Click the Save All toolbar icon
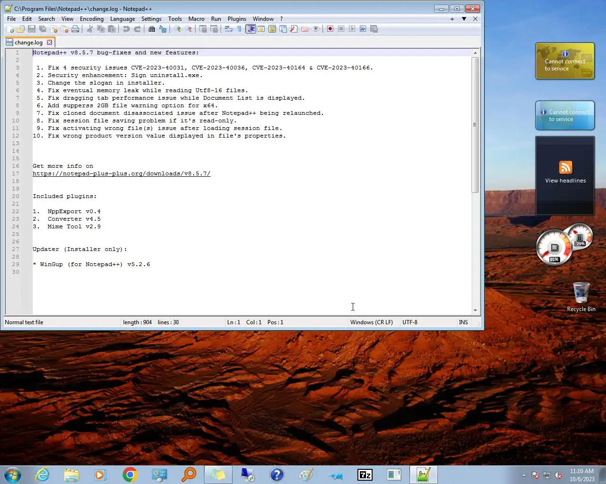 43,29
